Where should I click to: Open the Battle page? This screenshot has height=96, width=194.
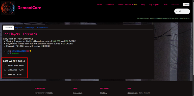pos(99,5)
